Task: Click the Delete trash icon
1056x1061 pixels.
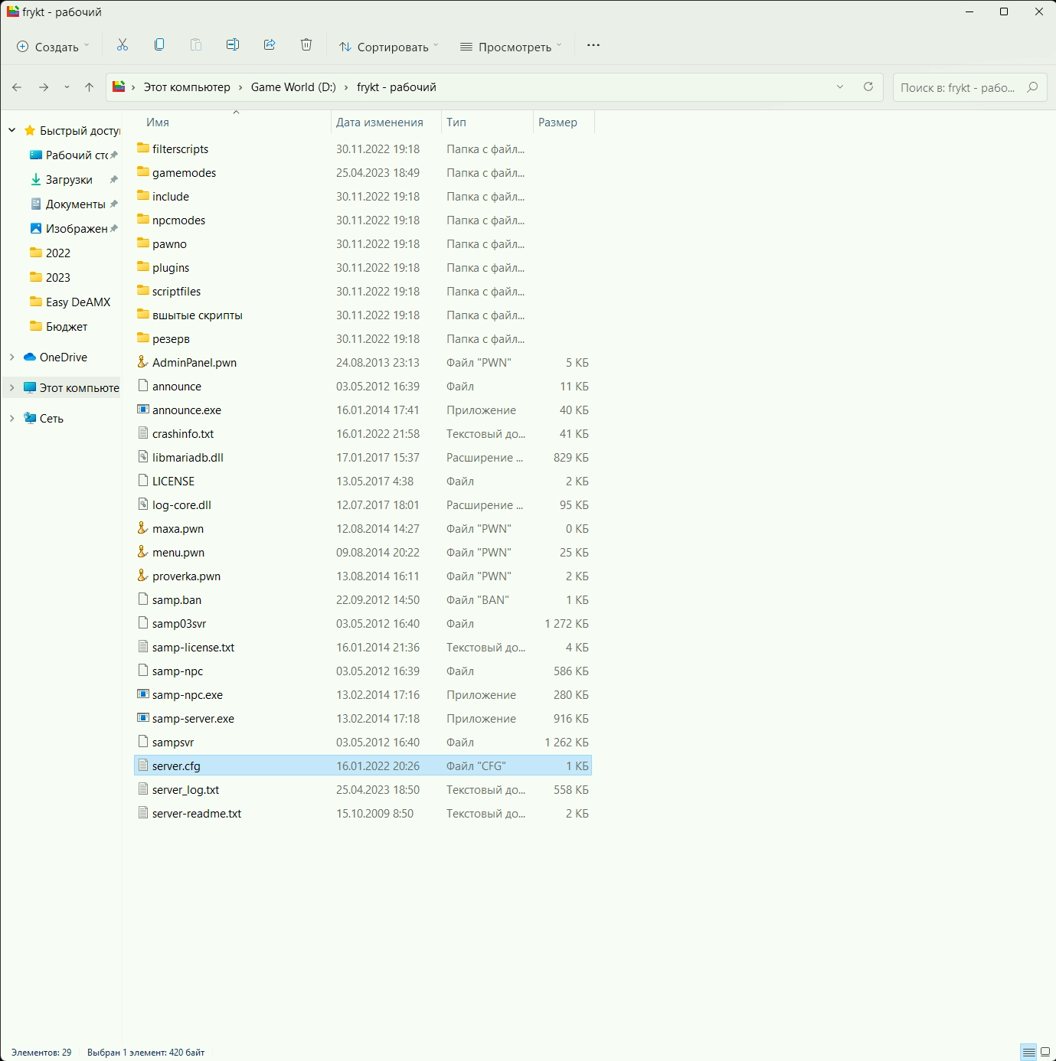Action: (306, 45)
